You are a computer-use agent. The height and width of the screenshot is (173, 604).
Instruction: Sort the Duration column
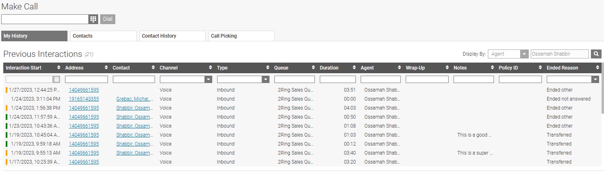[354, 68]
